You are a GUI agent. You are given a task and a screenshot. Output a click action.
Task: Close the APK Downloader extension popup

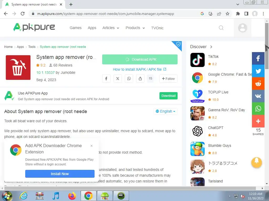click(x=92, y=146)
